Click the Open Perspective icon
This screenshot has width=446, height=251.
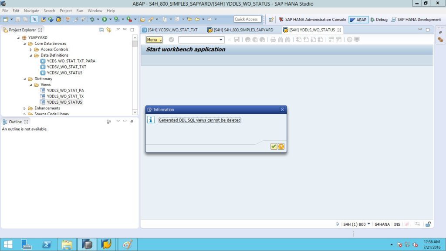(271, 20)
